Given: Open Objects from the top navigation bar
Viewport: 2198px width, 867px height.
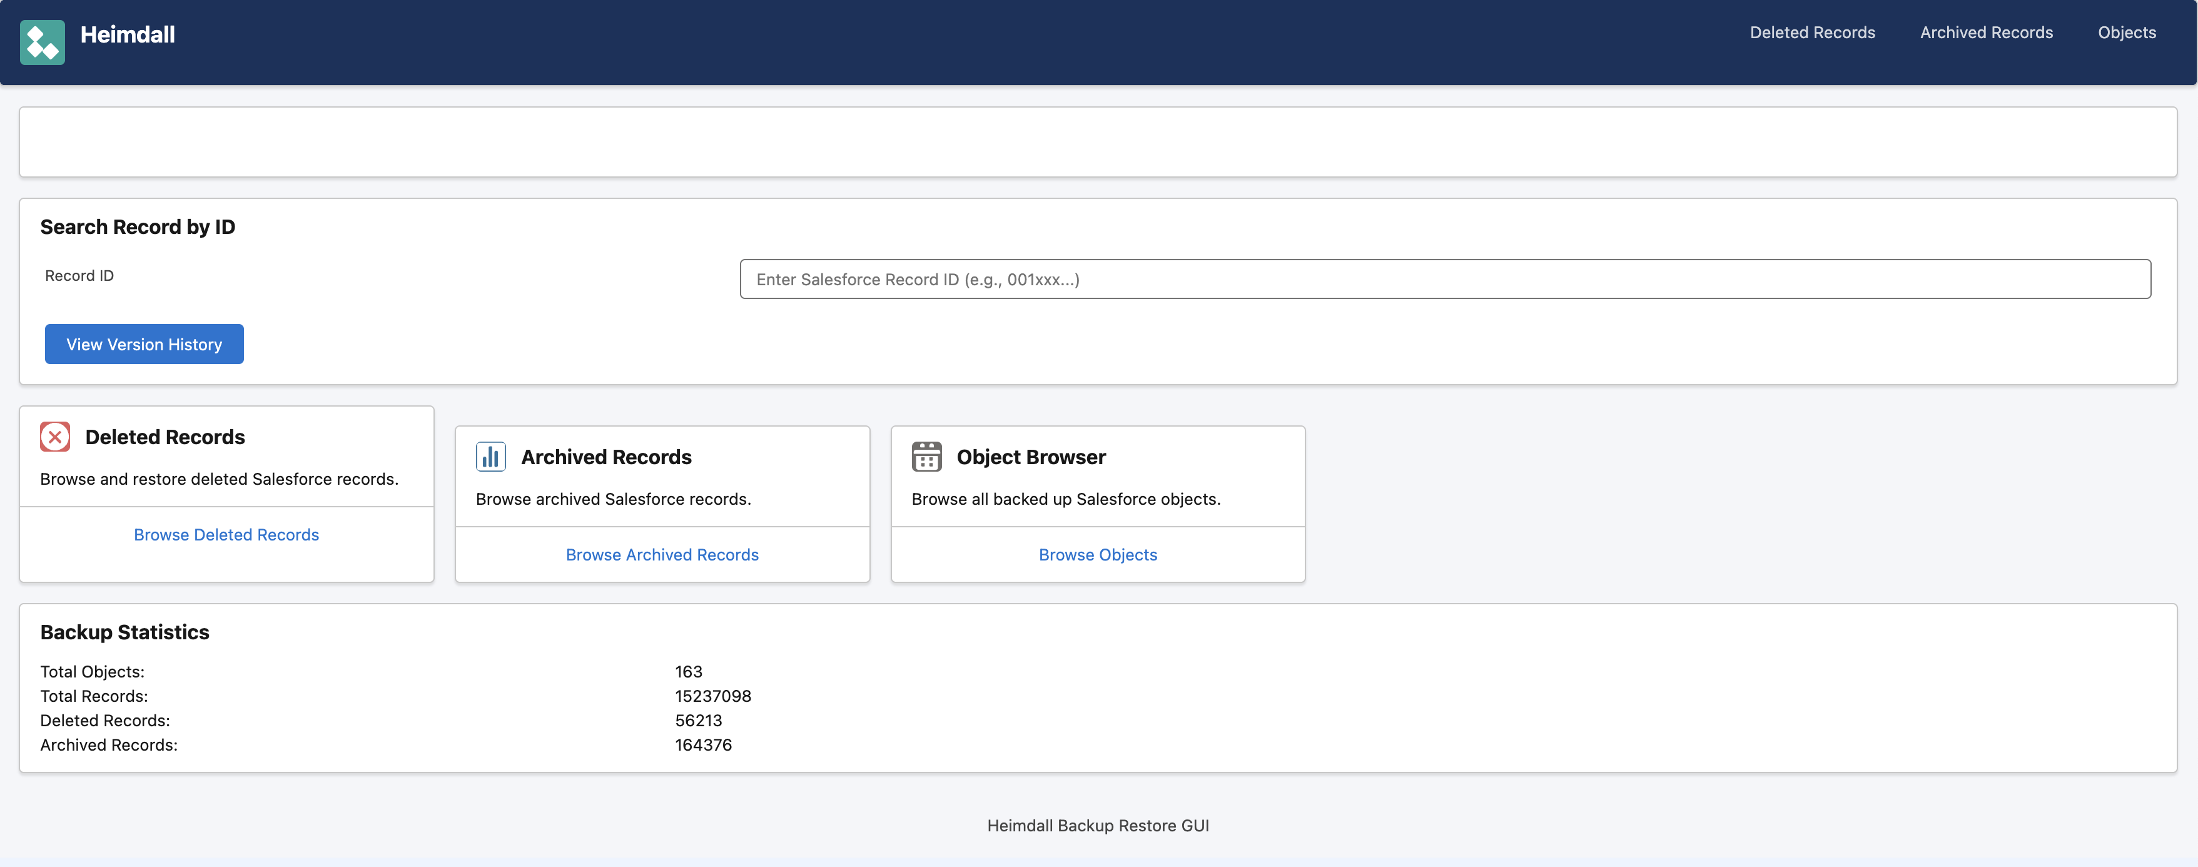Looking at the screenshot, I should pos(2127,33).
